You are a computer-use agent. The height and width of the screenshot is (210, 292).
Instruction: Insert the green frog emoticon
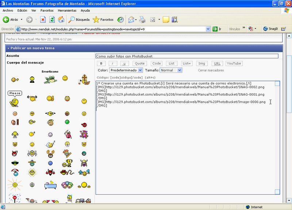click(50, 79)
